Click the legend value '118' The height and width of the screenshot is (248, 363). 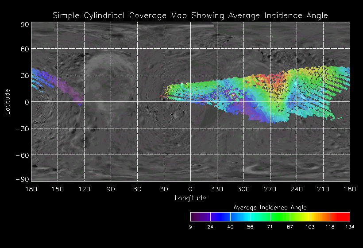(x=330, y=227)
